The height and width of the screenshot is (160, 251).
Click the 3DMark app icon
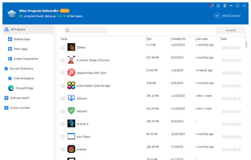[71, 47]
